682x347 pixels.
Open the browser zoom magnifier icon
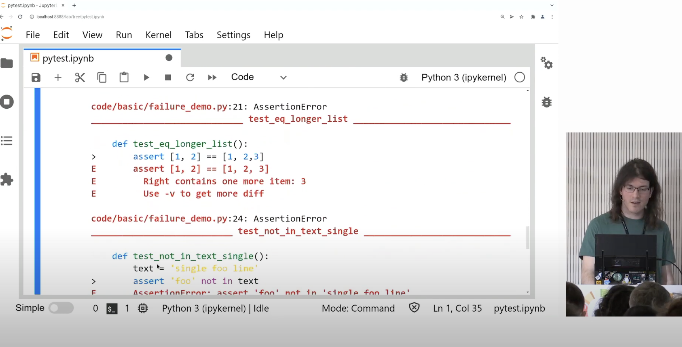[x=502, y=17]
